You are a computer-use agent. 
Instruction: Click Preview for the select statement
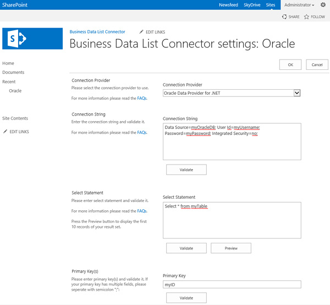231,248
